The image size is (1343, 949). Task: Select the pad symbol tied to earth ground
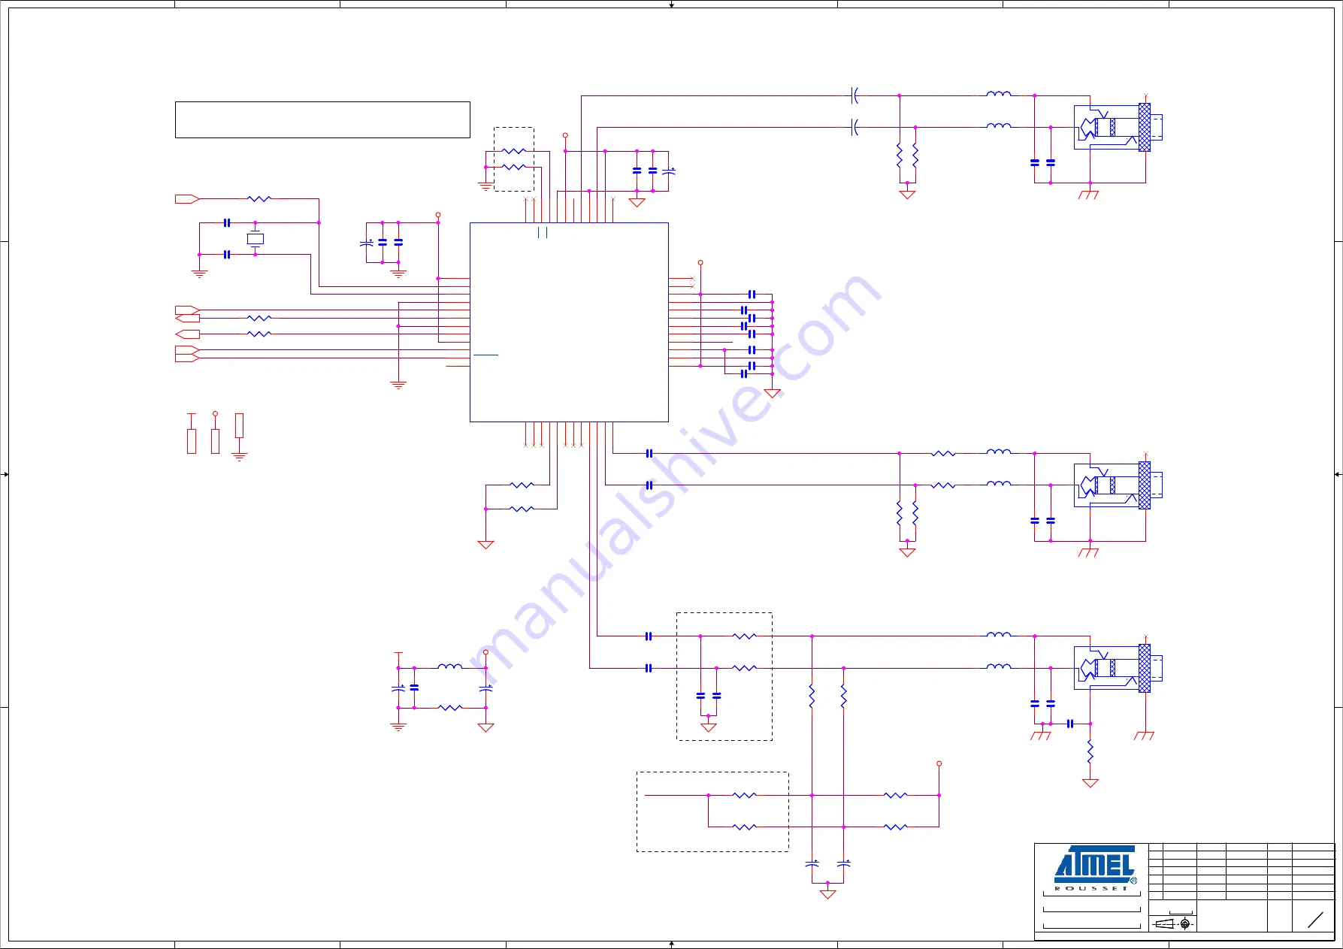[x=239, y=437]
